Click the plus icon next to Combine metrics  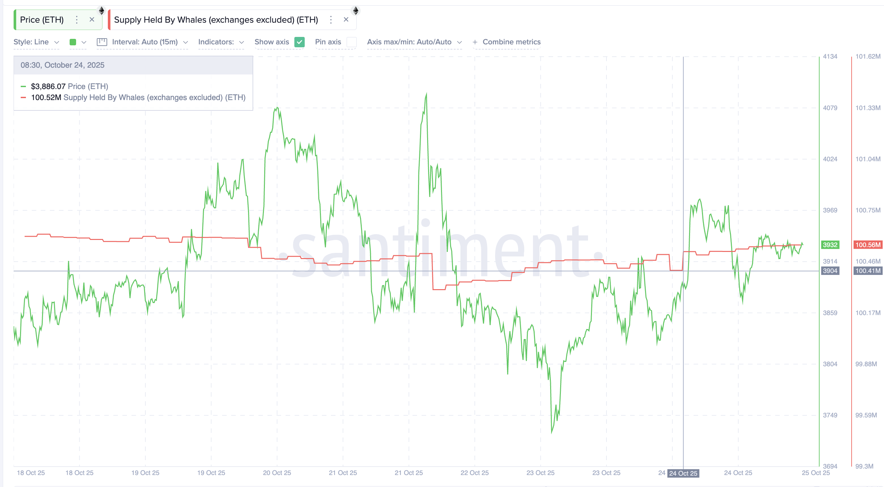[x=475, y=42]
